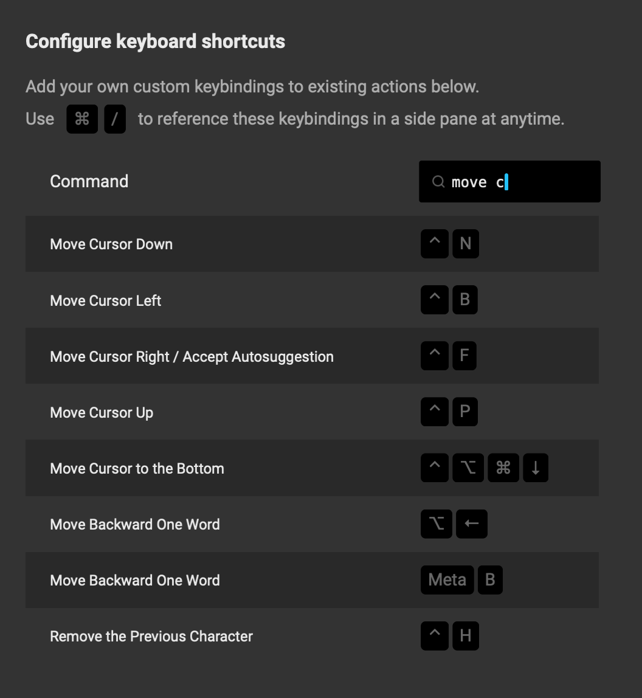Click the H keycap for Remove the Previous Character
This screenshot has height=698, width=642.
pyautogui.click(x=466, y=635)
